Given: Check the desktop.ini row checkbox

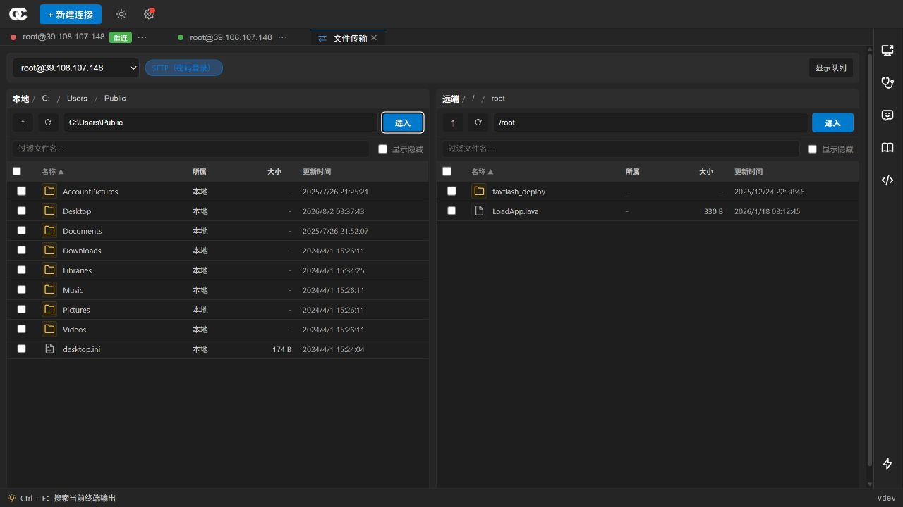Looking at the screenshot, I should point(22,349).
